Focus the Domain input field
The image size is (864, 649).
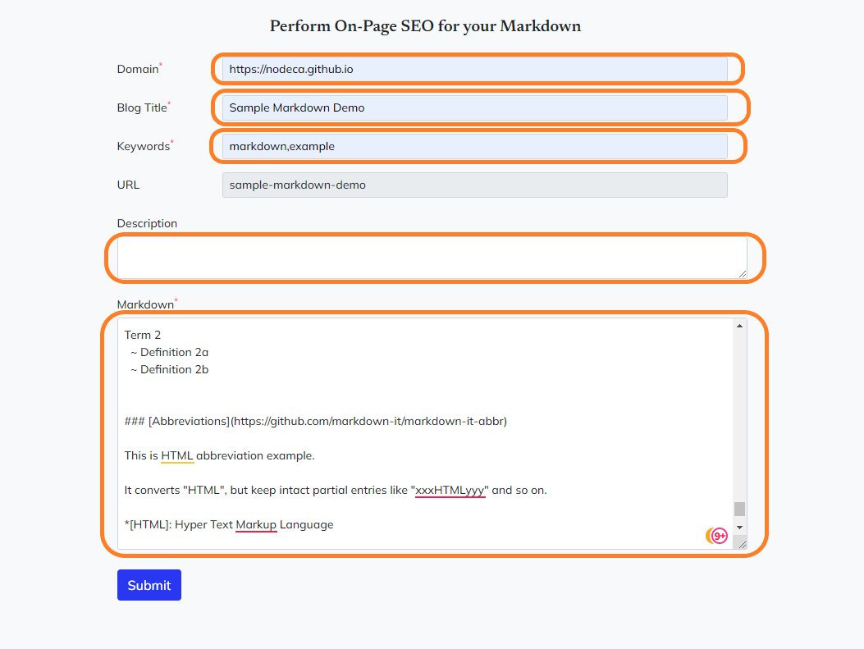point(474,70)
